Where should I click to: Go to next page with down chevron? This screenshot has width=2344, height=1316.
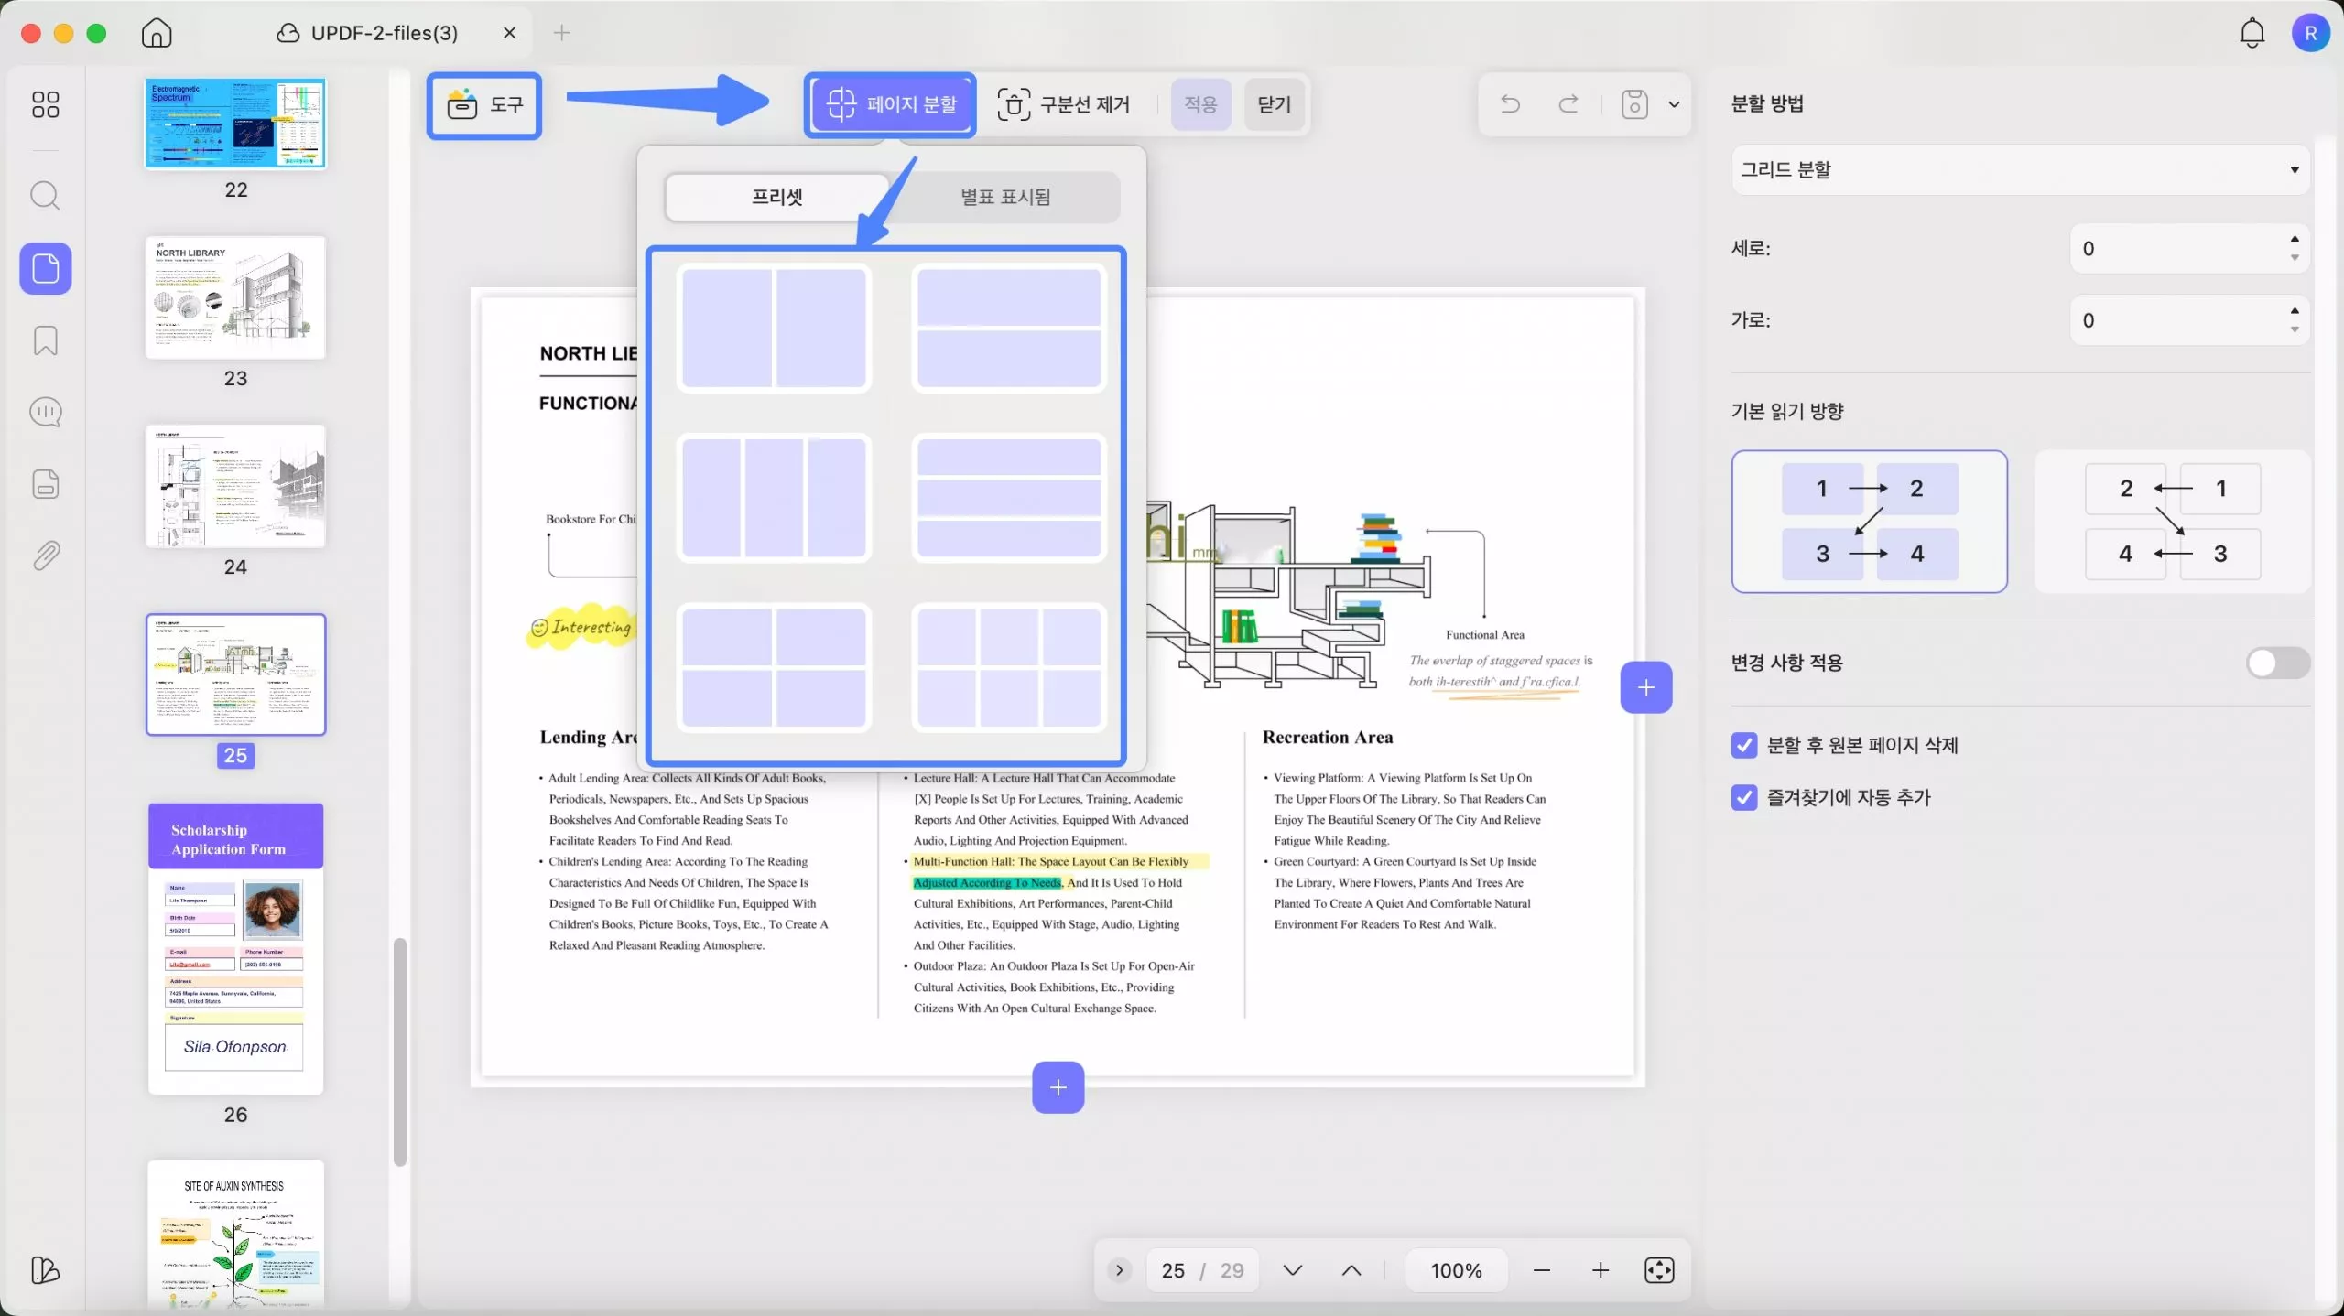click(x=1292, y=1270)
